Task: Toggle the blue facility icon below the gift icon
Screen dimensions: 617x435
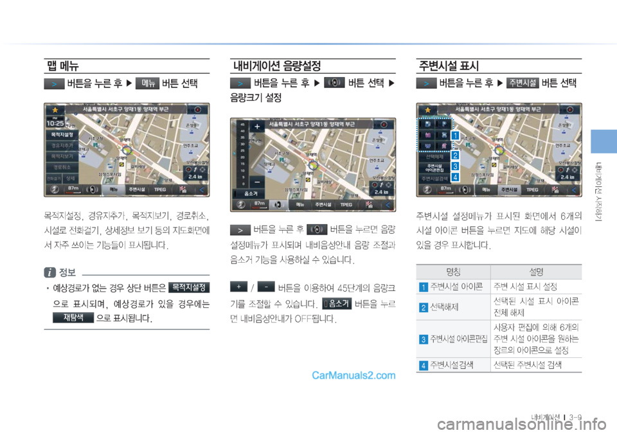Action: point(428,146)
